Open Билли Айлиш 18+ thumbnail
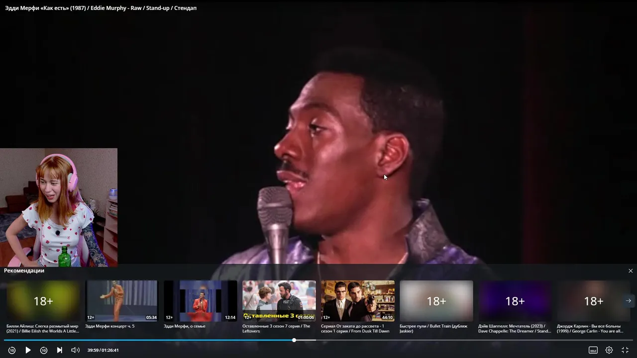 [x=43, y=301]
